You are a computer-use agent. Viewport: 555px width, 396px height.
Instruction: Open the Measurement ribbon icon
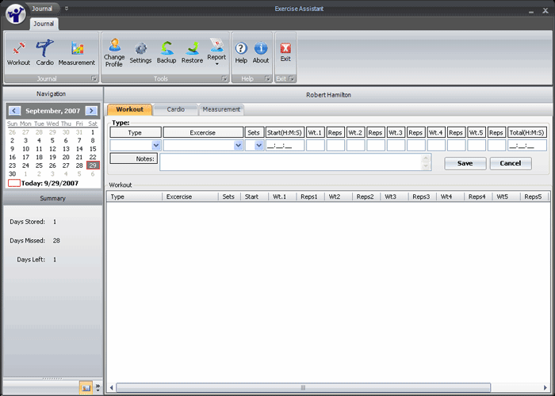77,48
